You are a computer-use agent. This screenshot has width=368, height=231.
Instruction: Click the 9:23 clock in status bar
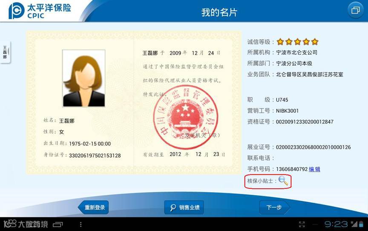pyautogui.click(x=336, y=224)
